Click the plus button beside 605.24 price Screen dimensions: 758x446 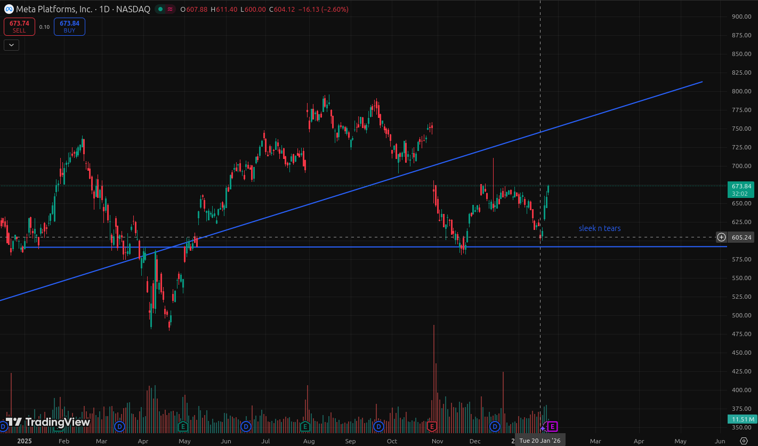click(x=721, y=237)
